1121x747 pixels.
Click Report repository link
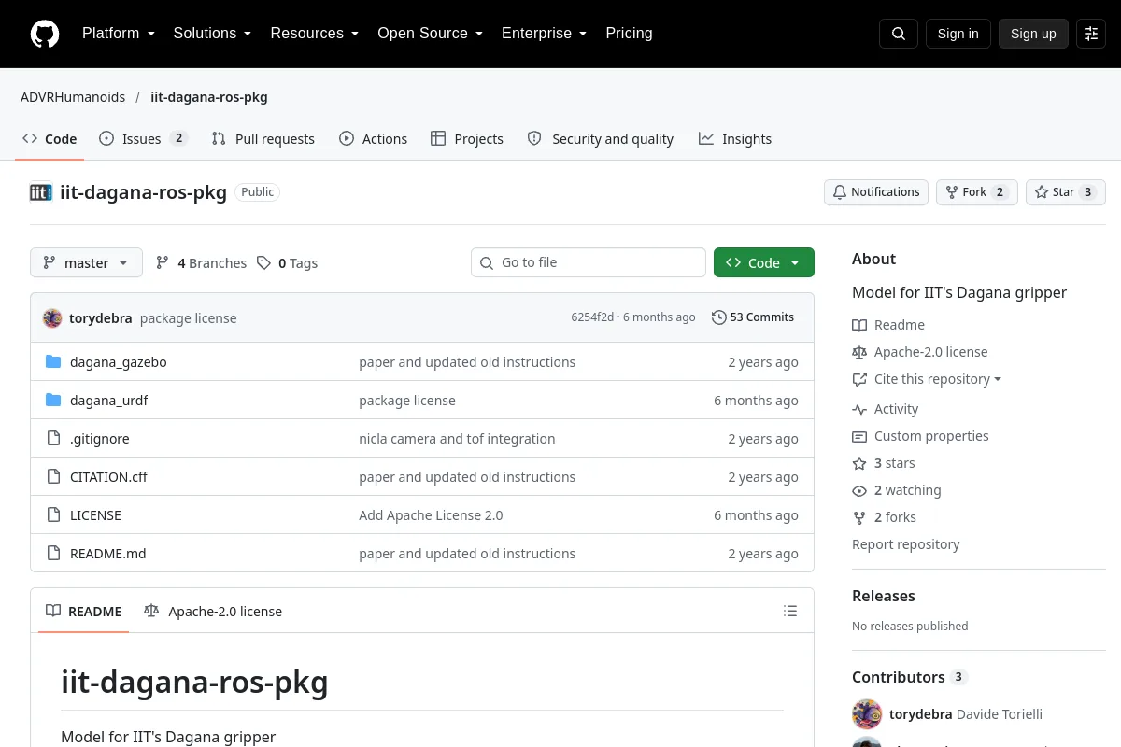906,544
